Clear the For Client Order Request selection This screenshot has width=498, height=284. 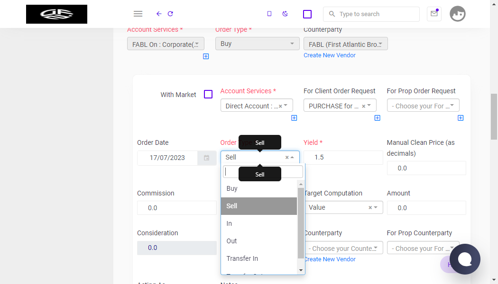pos(363,106)
